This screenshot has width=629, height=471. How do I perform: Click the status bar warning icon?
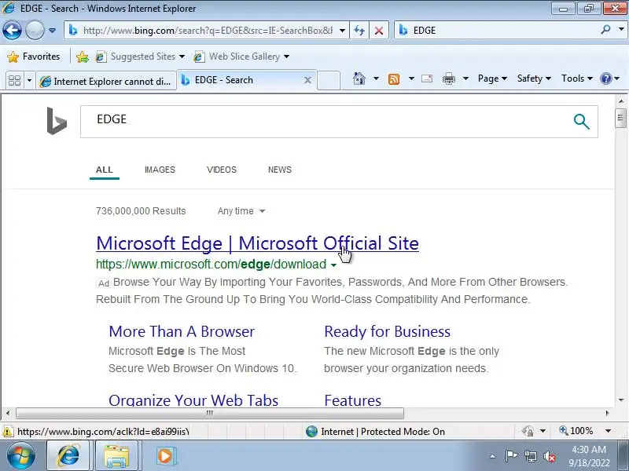[8, 432]
